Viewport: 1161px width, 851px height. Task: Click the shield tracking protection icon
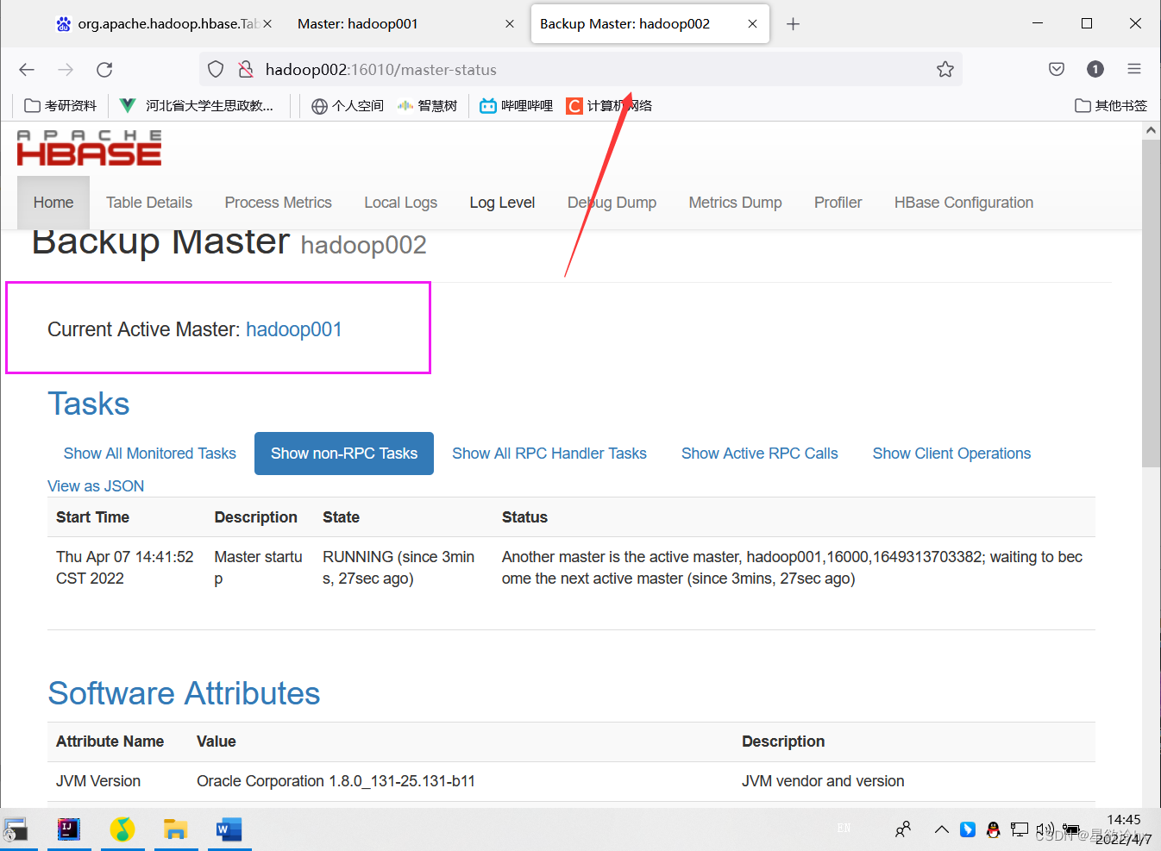(x=215, y=69)
